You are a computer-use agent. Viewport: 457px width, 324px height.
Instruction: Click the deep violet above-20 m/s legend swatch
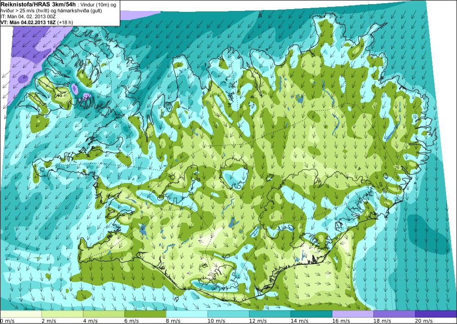click(436, 314)
